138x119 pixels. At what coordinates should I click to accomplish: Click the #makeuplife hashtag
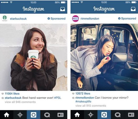[x=83, y=101]
